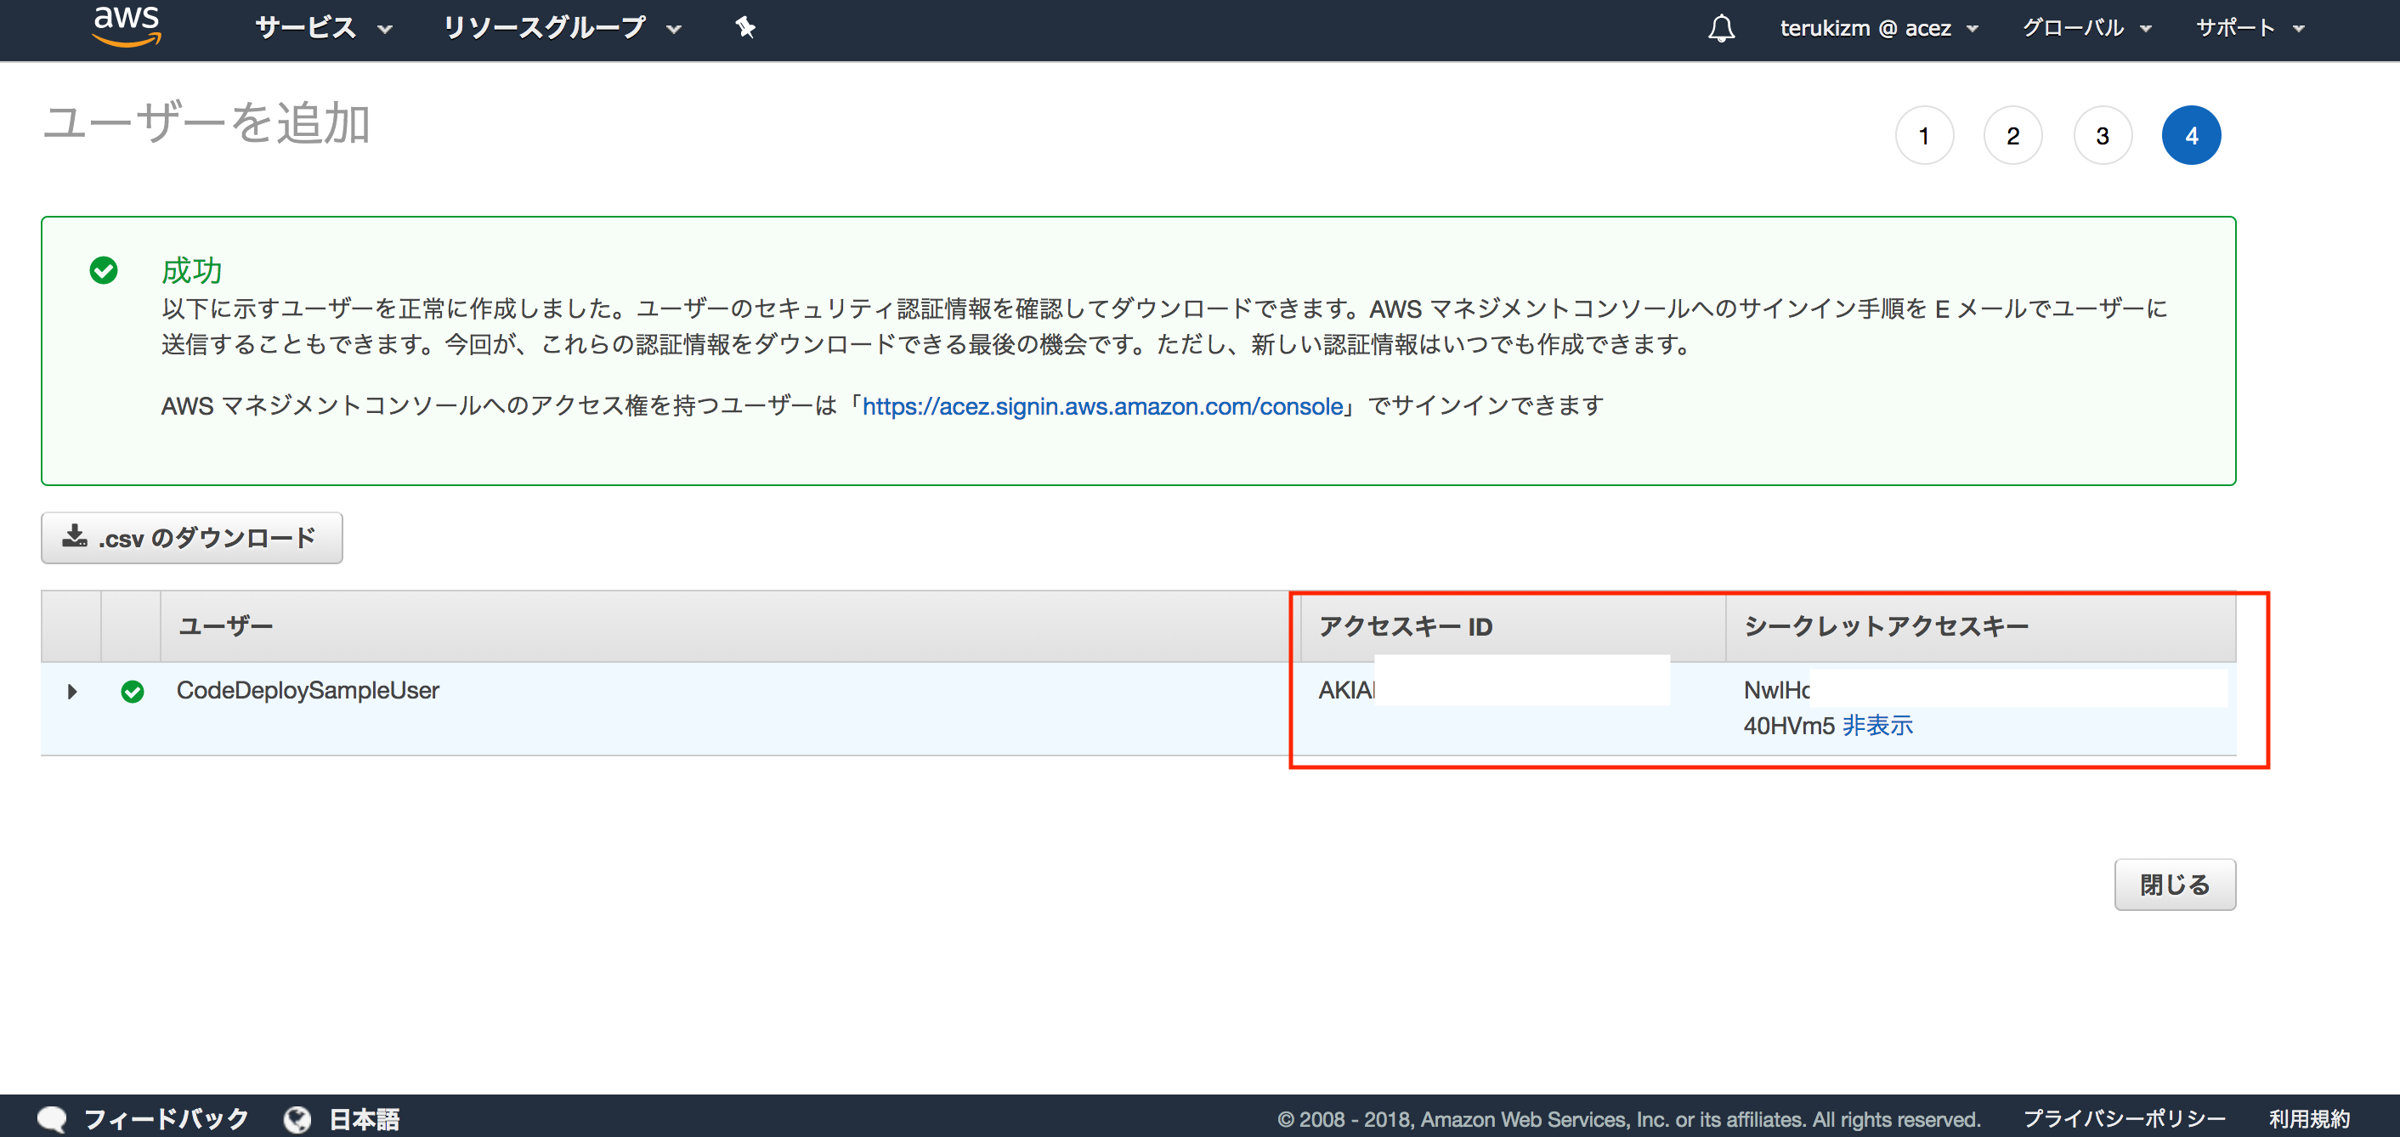
Task: Click the AWS logo to go home
Action: click(126, 26)
